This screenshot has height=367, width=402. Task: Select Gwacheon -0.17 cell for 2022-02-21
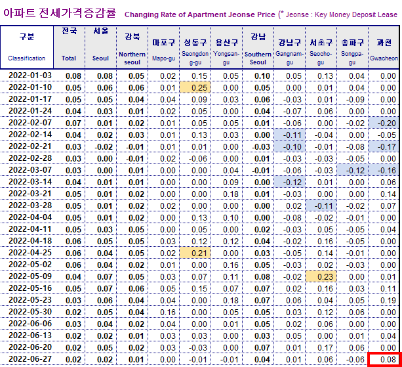click(x=384, y=146)
